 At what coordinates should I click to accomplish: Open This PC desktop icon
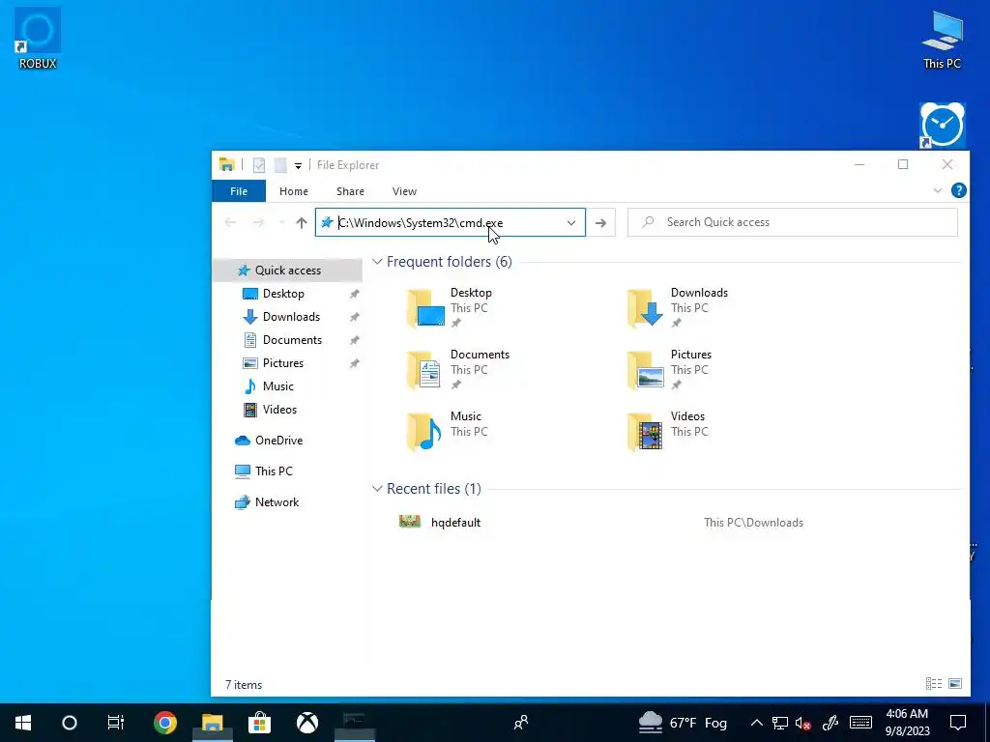942,39
